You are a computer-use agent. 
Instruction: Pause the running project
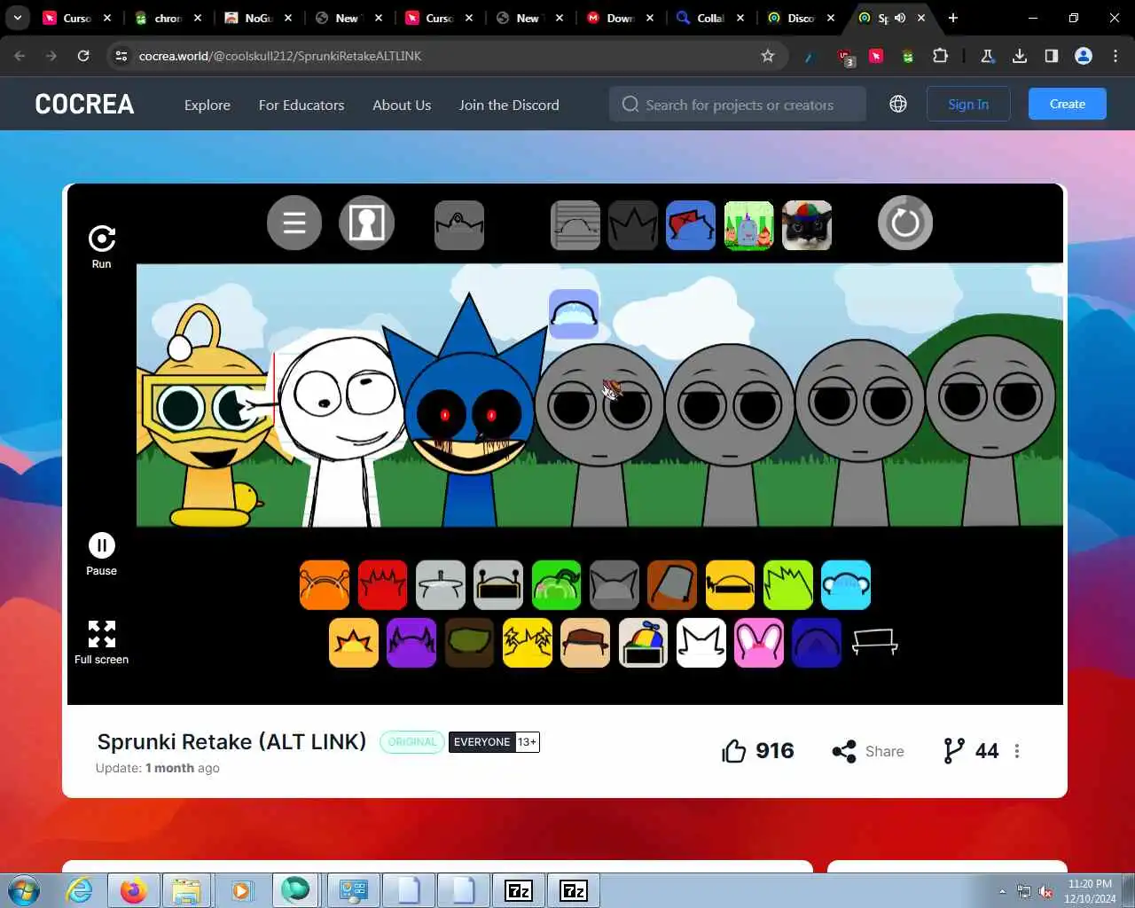(x=102, y=545)
